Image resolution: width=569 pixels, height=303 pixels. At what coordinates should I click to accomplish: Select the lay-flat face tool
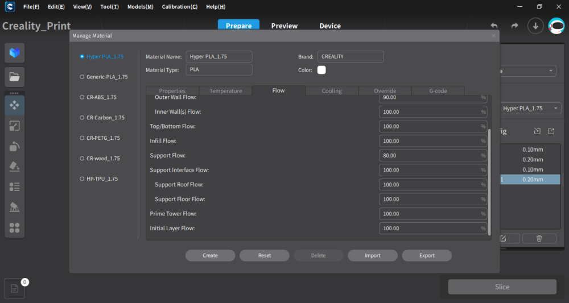pos(15,167)
